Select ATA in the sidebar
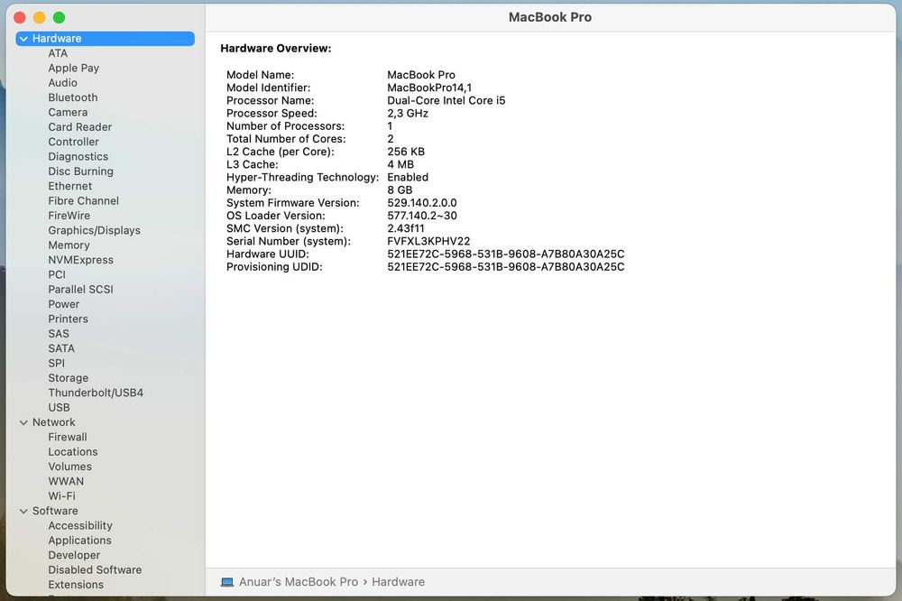Viewport: 902px width, 601px height. [58, 53]
